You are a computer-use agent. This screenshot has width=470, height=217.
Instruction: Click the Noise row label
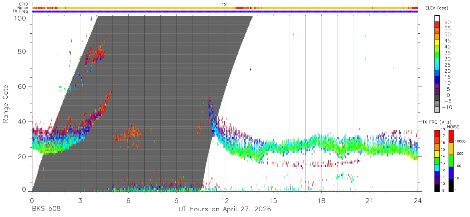point(23,8)
